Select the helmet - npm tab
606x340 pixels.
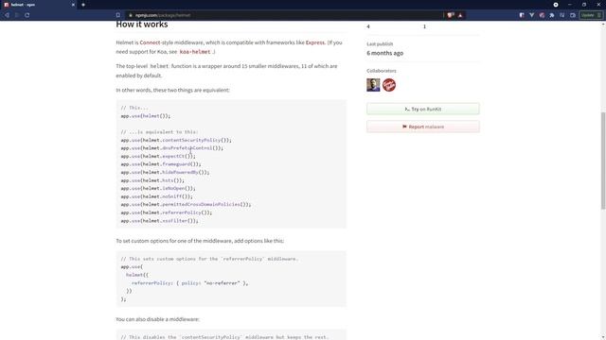coord(39,5)
